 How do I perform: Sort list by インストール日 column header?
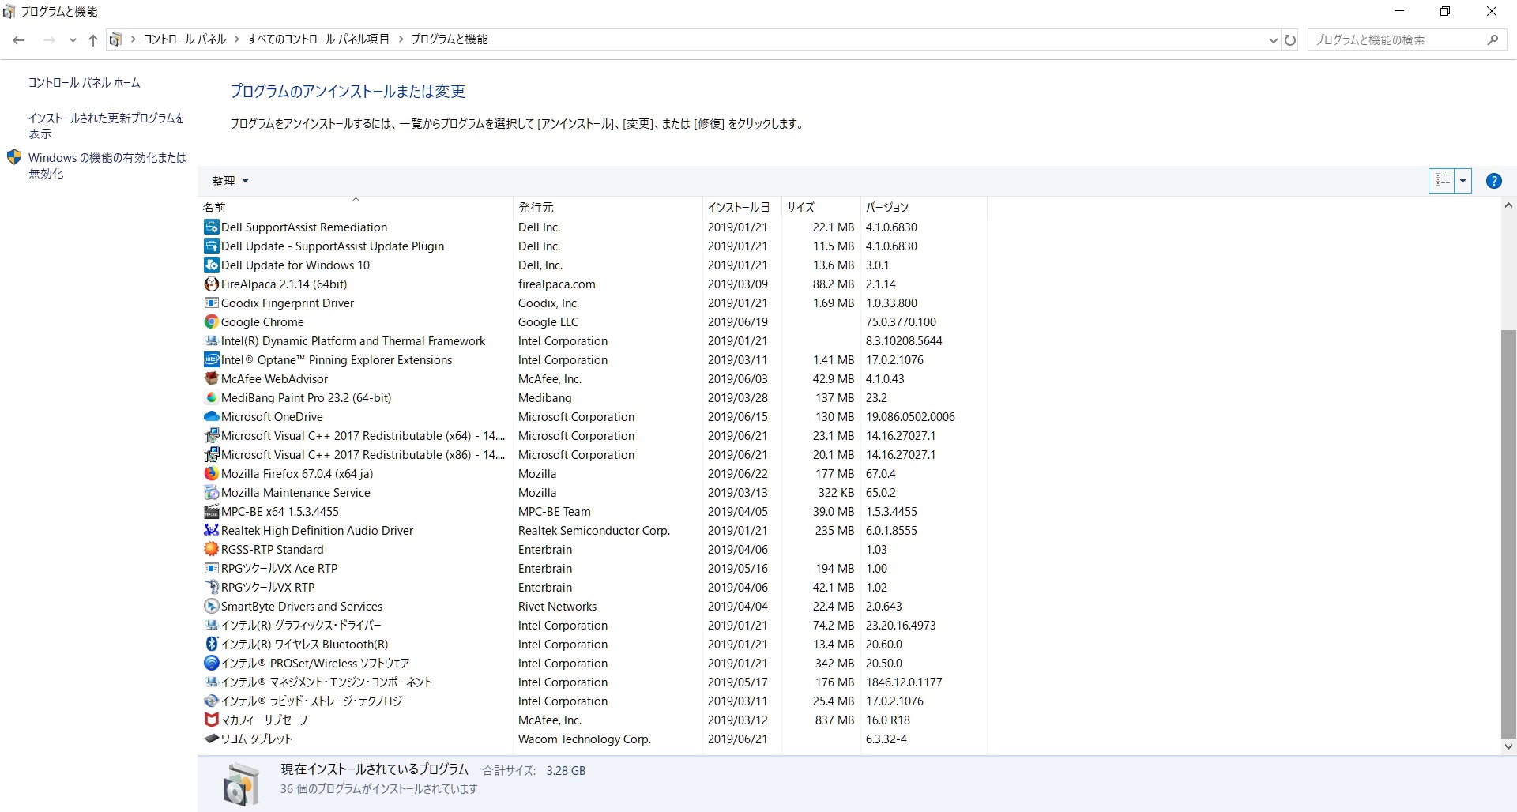738,207
